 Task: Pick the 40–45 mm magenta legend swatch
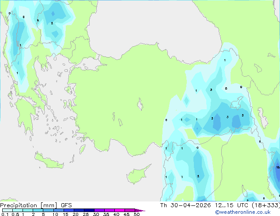[x=120, y=210]
